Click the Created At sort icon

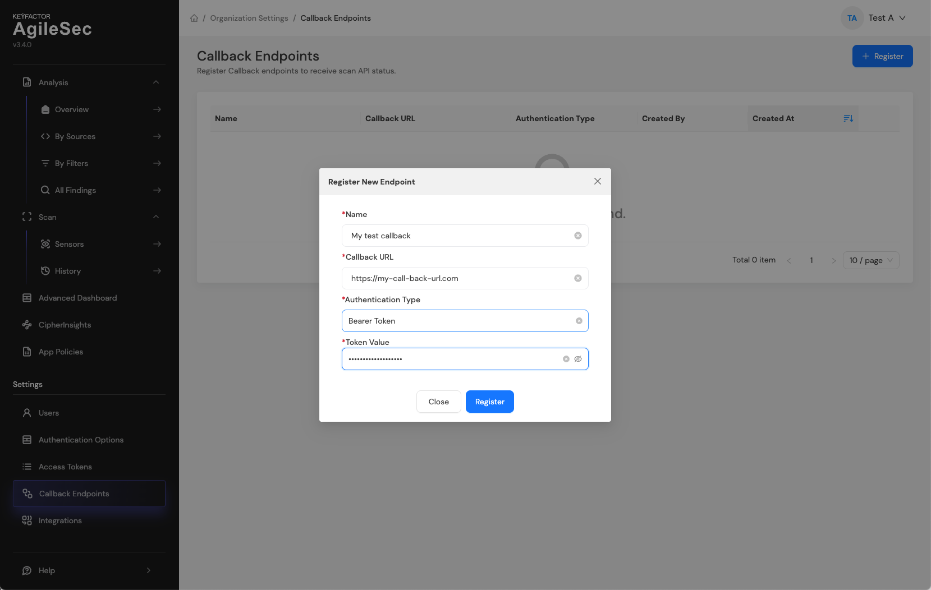click(848, 118)
